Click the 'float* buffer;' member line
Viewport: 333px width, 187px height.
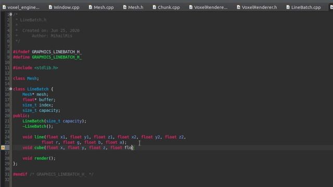click(x=39, y=100)
